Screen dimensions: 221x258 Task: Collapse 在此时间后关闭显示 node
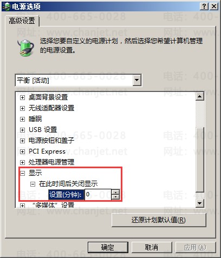coord(32,184)
